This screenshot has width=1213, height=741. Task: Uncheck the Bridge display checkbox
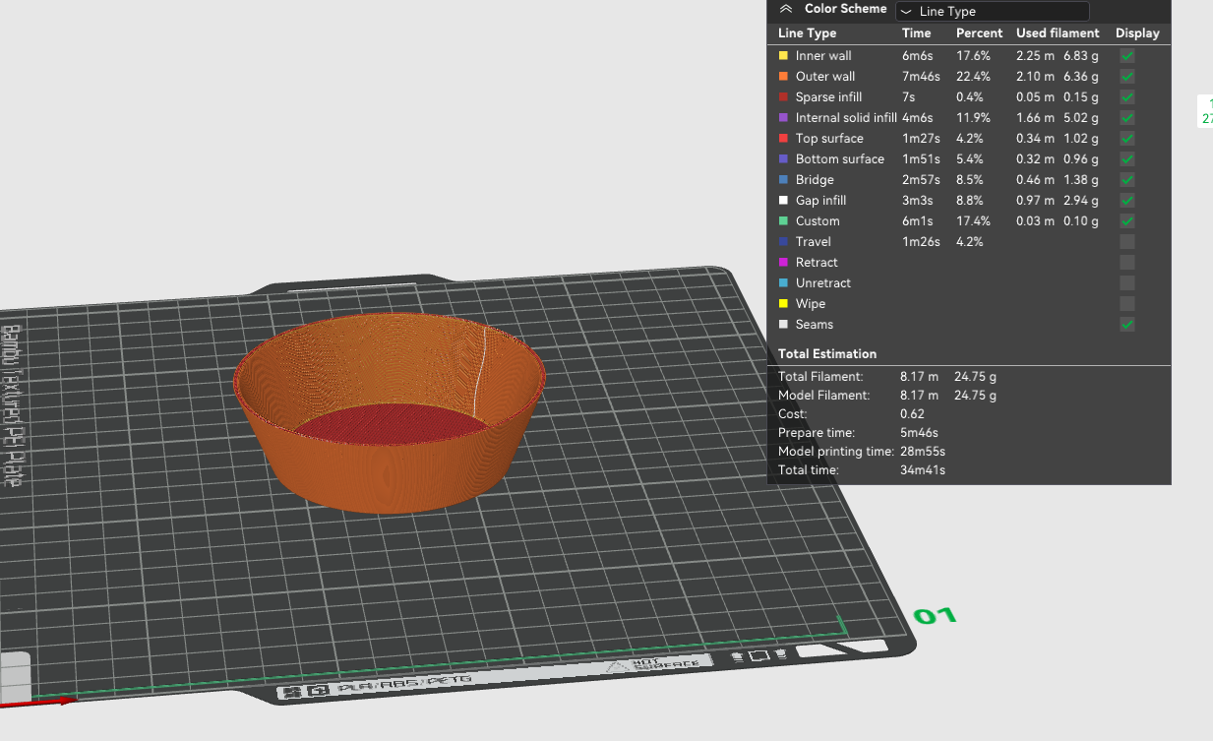point(1127,180)
